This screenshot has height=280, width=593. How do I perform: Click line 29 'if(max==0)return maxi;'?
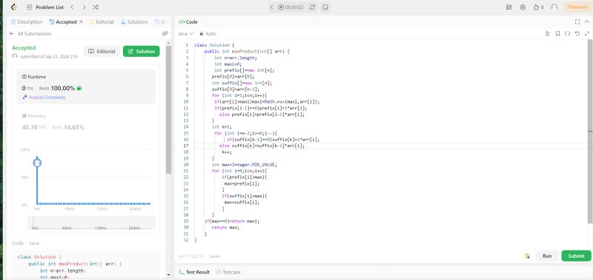[232, 221]
